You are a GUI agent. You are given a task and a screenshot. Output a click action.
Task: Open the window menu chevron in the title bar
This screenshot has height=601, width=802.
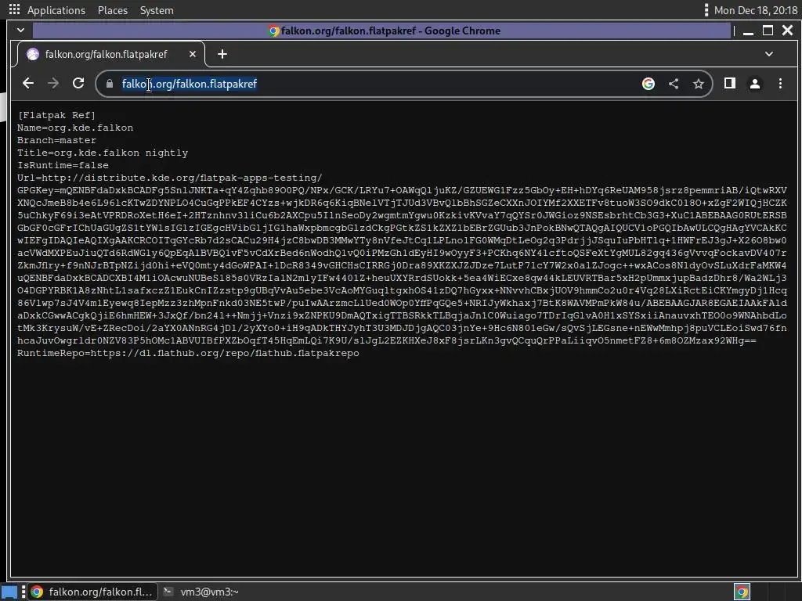coord(20,31)
